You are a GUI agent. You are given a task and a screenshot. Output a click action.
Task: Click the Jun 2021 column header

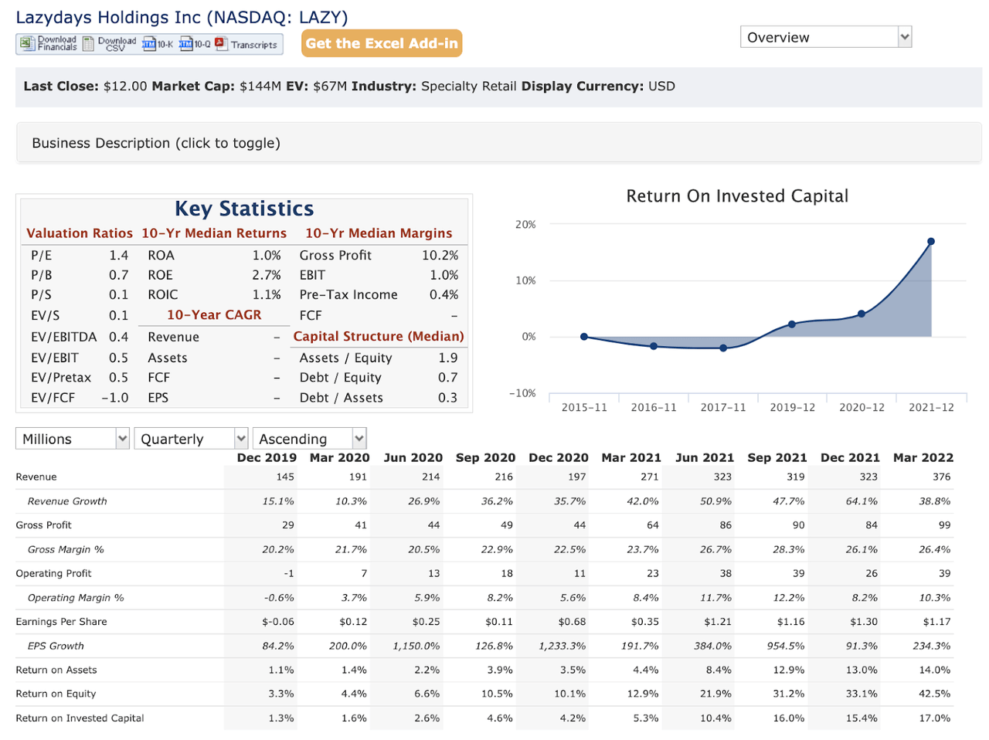[x=704, y=457]
